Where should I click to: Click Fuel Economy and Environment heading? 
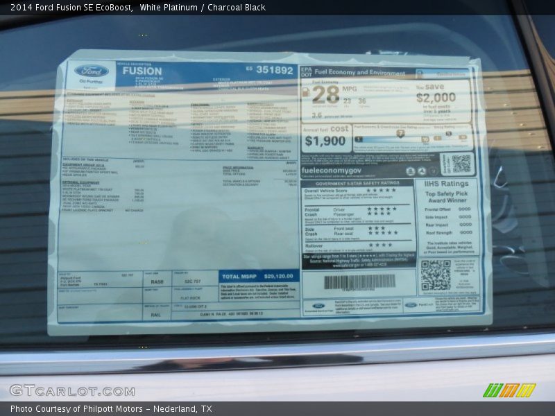click(x=359, y=73)
